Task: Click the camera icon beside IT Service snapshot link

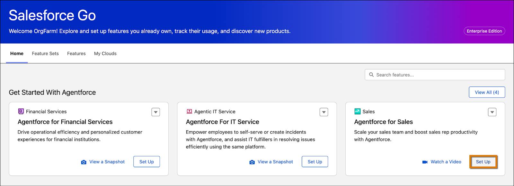Action: [x=252, y=162]
